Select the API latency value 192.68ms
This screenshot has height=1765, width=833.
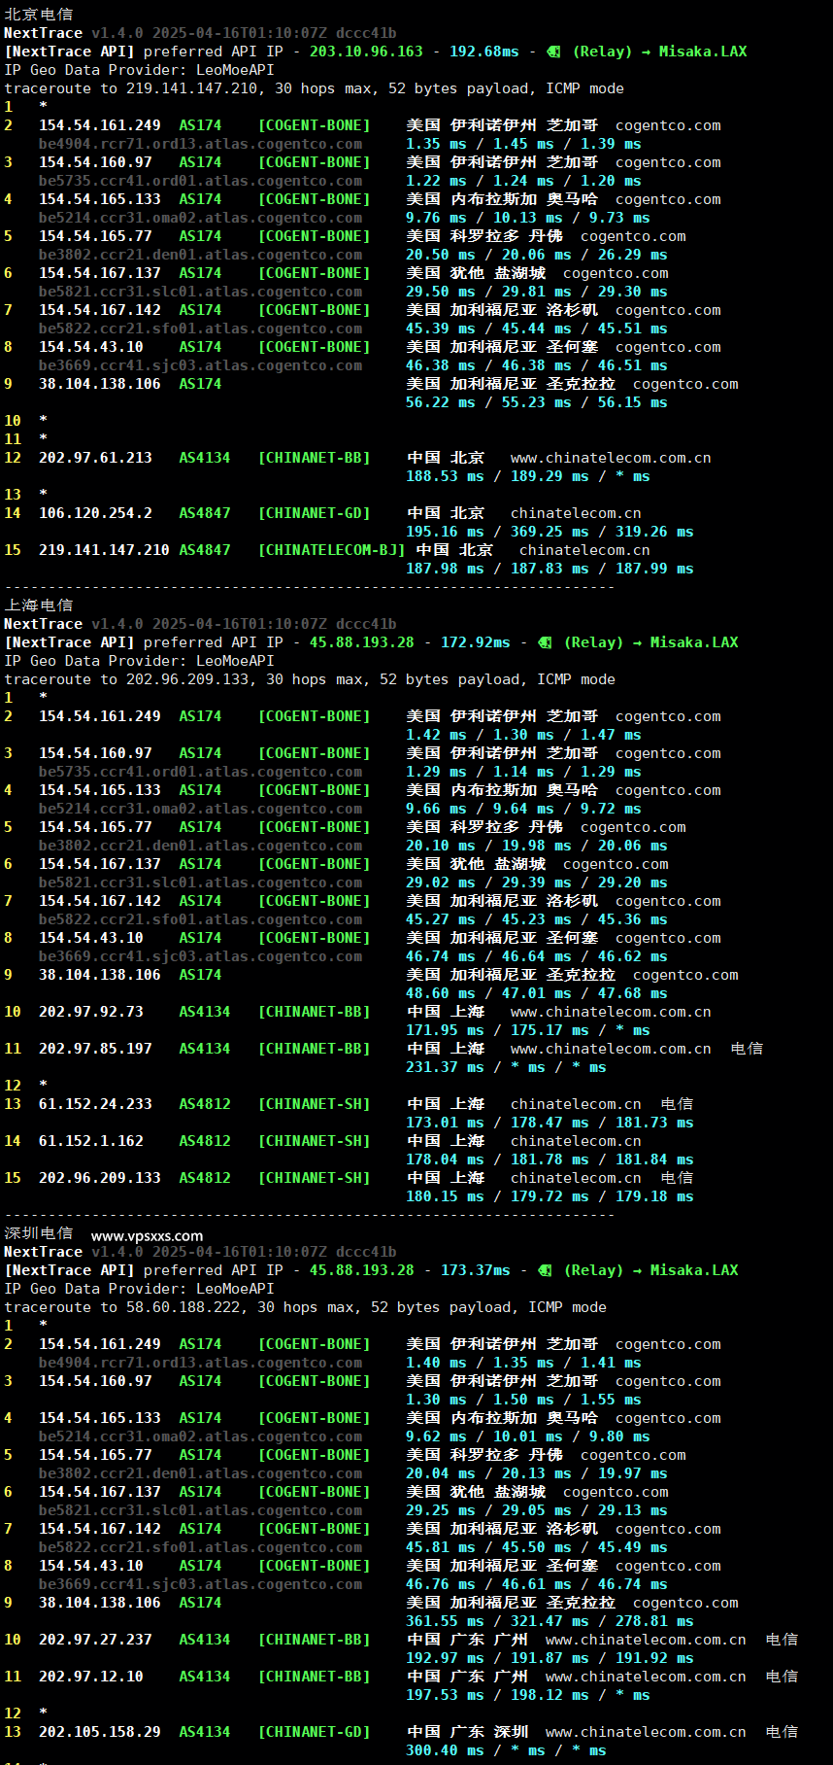pyautogui.click(x=484, y=52)
